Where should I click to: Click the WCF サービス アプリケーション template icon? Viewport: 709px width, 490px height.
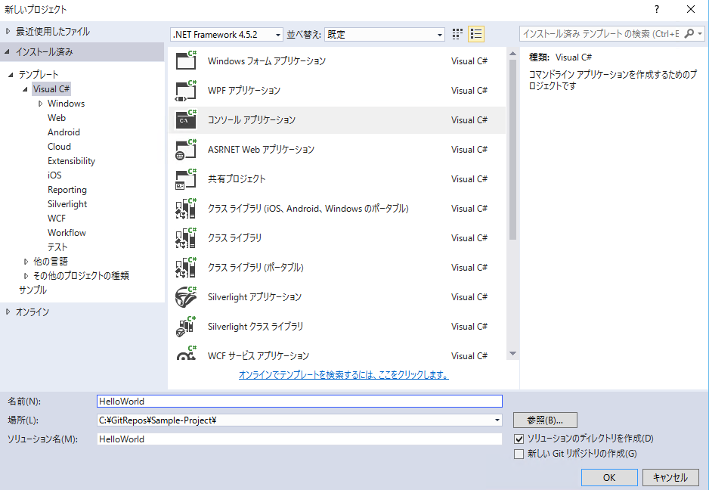click(186, 352)
